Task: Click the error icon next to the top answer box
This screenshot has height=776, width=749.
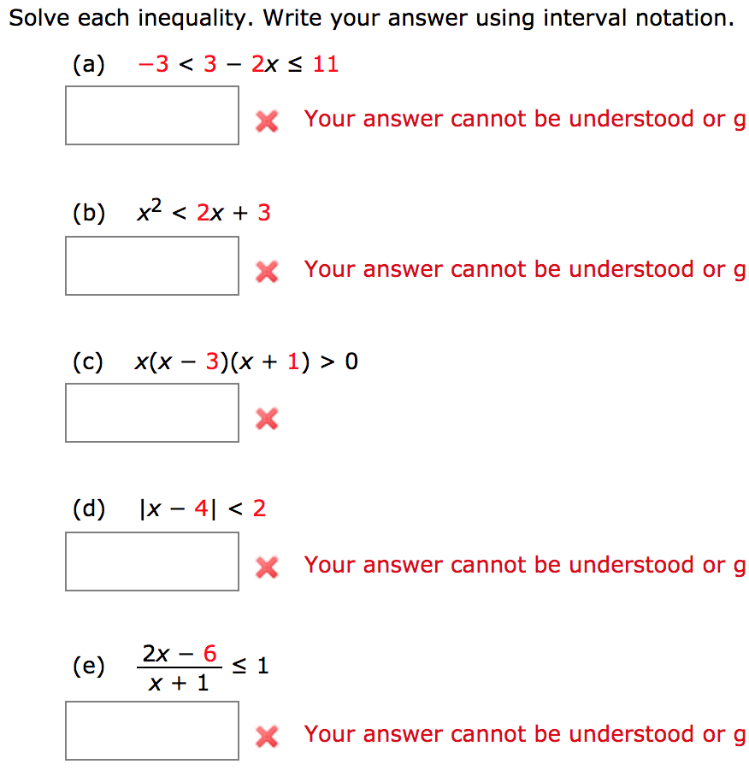Action: pos(266,121)
